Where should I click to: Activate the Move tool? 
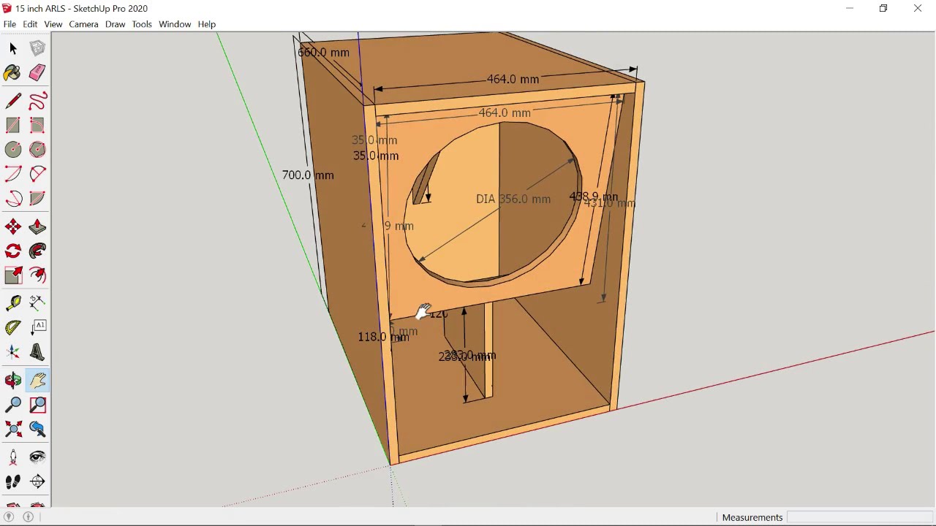tap(13, 227)
